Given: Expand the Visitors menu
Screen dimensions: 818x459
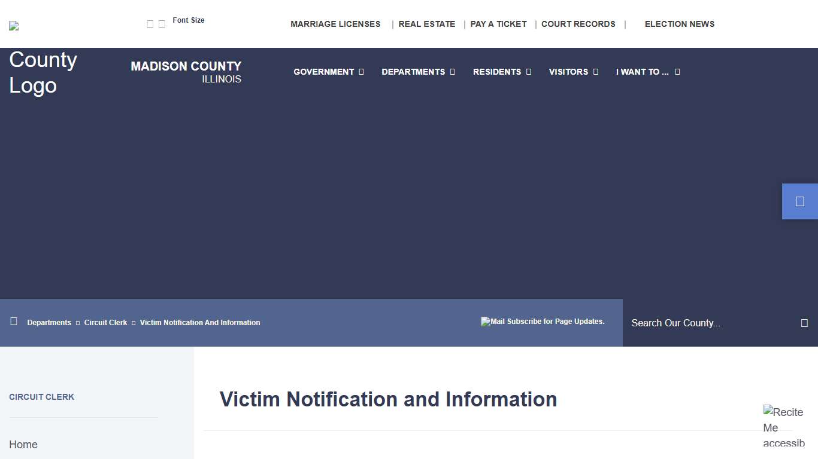Looking at the screenshot, I should (x=573, y=72).
